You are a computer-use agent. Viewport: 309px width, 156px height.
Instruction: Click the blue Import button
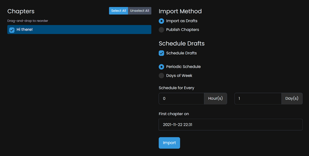(169, 143)
